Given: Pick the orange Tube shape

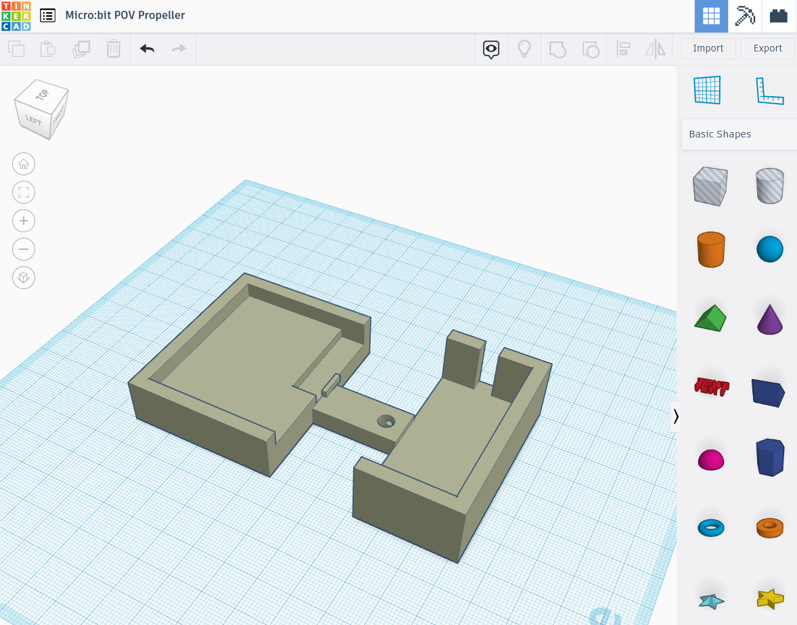Looking at the screenshot, I should click(x=769, y=528).
